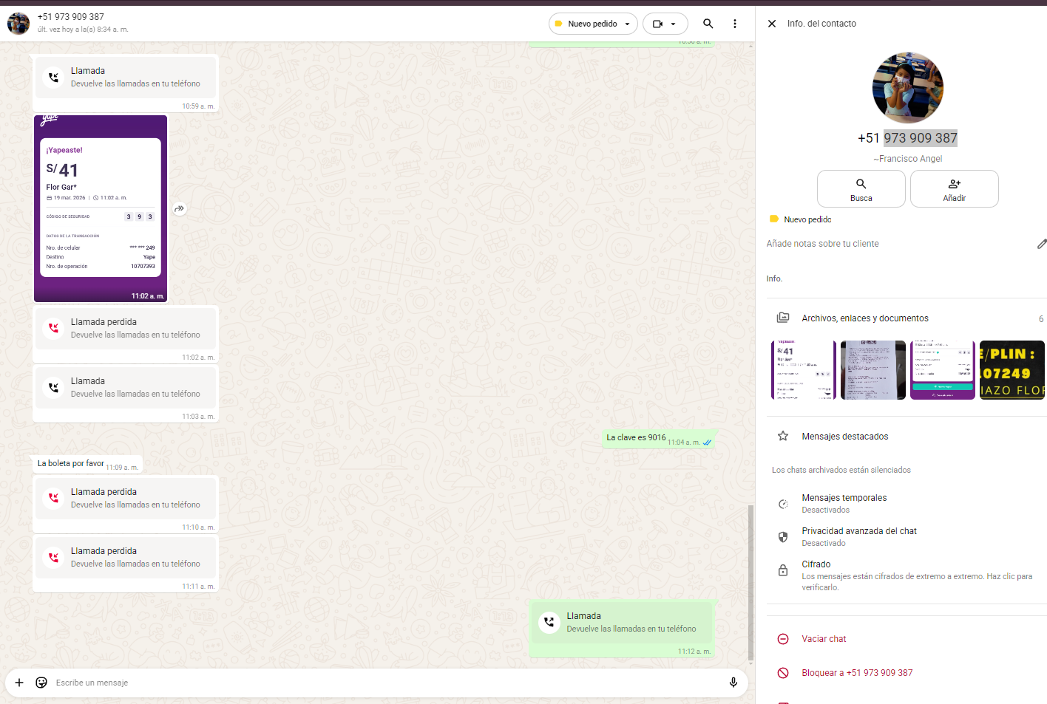The image size is (1047, 704).
Task: Toggle Privacidad avanzada del chat setting
Action: tap(858, 536)
